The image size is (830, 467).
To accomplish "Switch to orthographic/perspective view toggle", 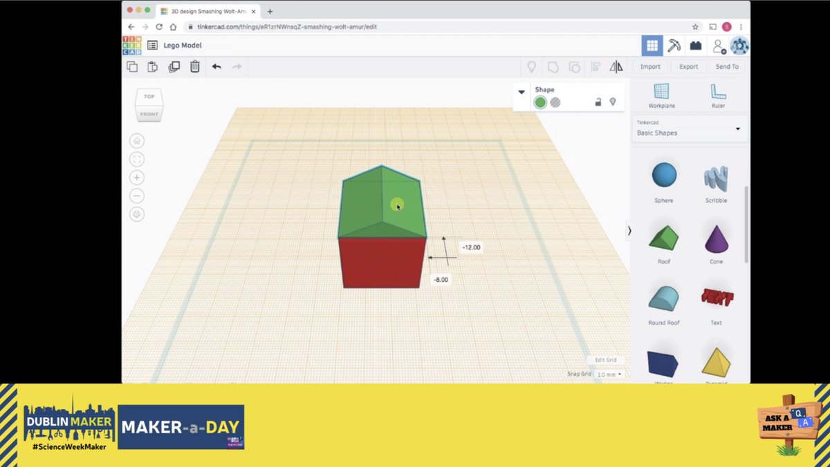I will pyautogui.click(x=137, y=214).
